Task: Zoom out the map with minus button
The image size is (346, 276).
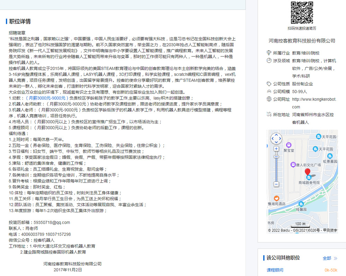Action: pos(276,185)
